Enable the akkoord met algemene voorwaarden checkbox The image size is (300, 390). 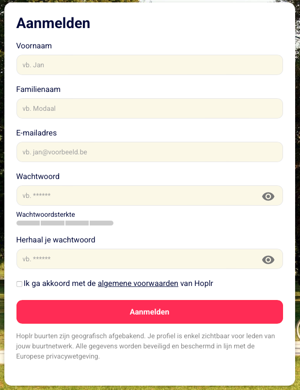(19, 284)
